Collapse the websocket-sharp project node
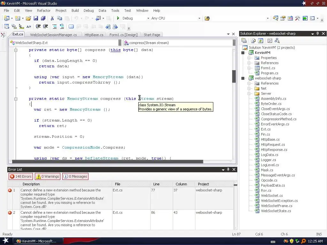The width and height of the screenshot is (327, 245). (243, 78)
